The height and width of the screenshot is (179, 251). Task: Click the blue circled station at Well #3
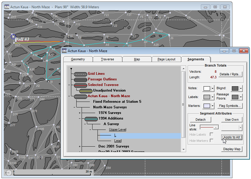click(13, 37)
